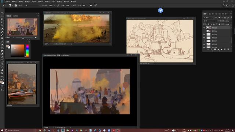The height and width of the screenshot is (132, 235).
Task: Select the Rectangular Marquee tool
Action: pyautogui.click(x=2, y=16)
